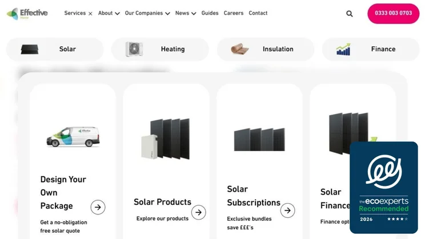The image size is (425, 239).
Task: Click arrow next to Design Your Own Package
Action: click(x=98, y=207)
